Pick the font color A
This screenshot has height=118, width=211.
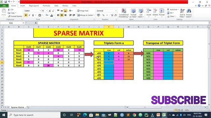pos(51,15)
